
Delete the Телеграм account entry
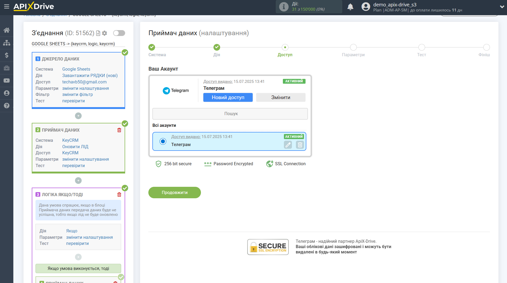300,145
